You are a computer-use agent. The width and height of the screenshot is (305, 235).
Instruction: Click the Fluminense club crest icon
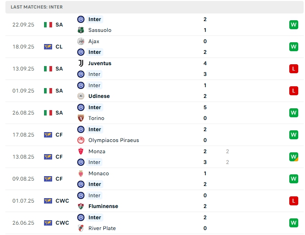coord(81,206)
